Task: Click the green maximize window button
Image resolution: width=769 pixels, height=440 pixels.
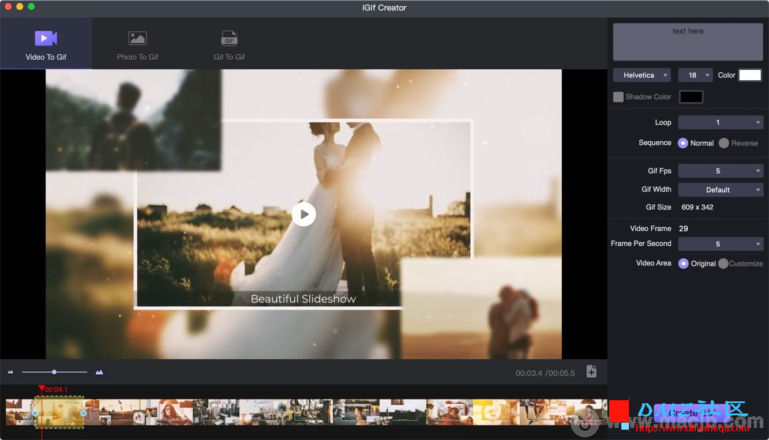Action: tap(31, 6)
